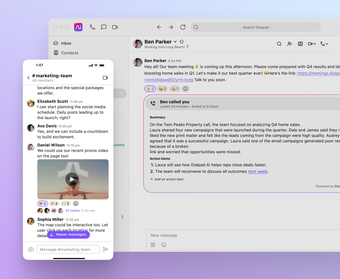Toggle the rock-on emoji reaction on Ben's message
This screenshot has height=279, width=340.
pyautogui.click(x=150, y=89)
